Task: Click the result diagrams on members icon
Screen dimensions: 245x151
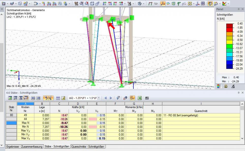Action: point(198,4)
